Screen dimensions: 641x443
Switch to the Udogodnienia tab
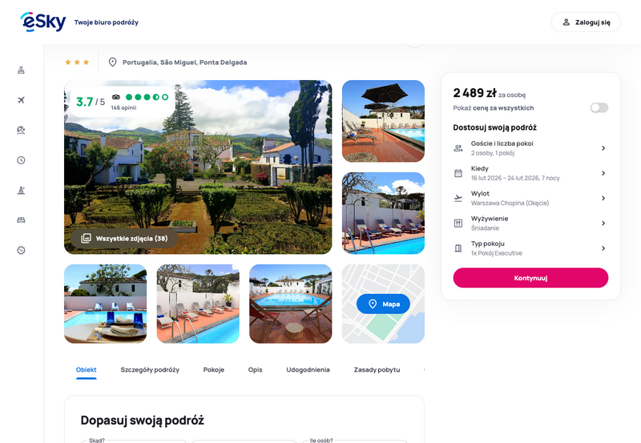click(x=308, y=370)
